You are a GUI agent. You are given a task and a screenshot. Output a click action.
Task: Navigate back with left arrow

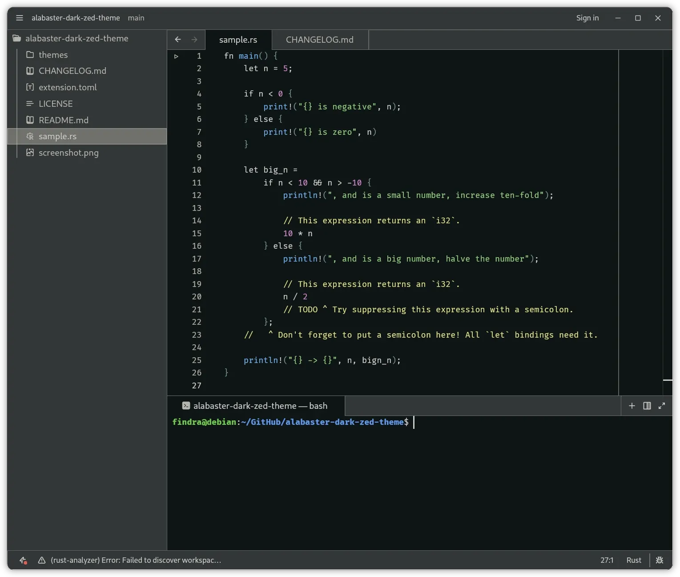point(178,40)
